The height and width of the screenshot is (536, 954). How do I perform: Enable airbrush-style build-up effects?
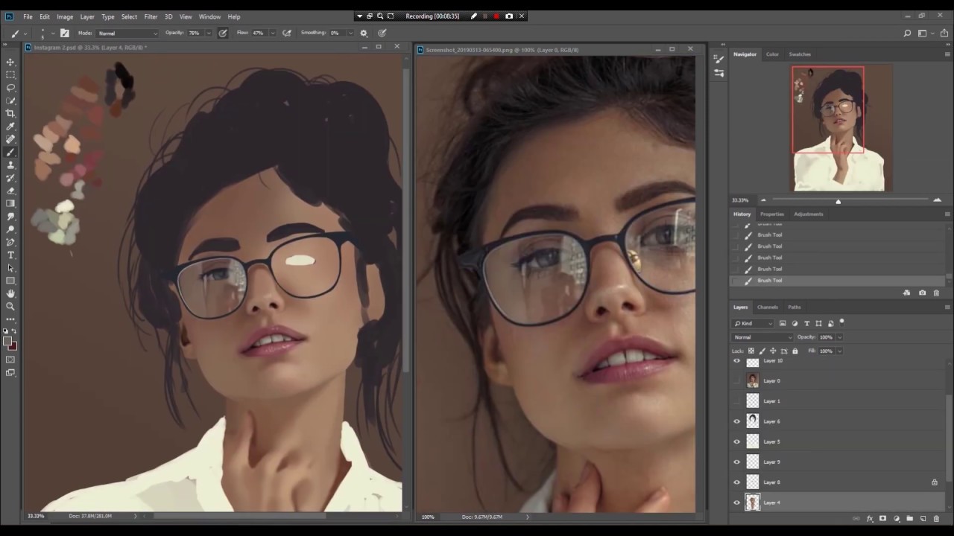click(287, 33)
